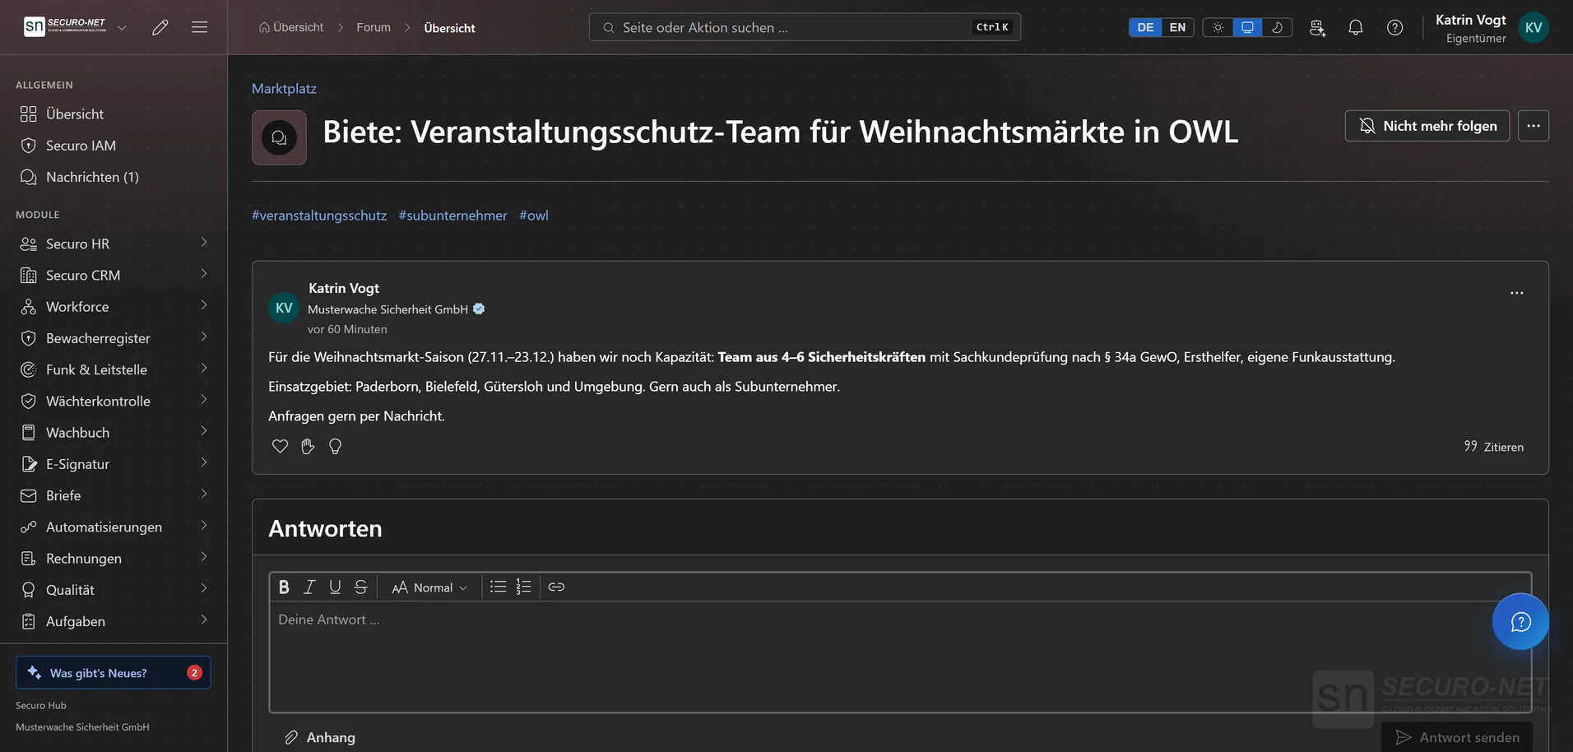1573x752 pixels.
Task: Go to Forum in the breadcrumb
Action: [374, 27]
